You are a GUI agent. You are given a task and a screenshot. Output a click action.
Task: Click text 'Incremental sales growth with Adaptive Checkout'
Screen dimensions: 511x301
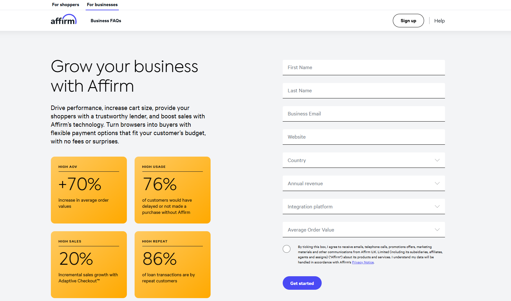pos(88,278)
